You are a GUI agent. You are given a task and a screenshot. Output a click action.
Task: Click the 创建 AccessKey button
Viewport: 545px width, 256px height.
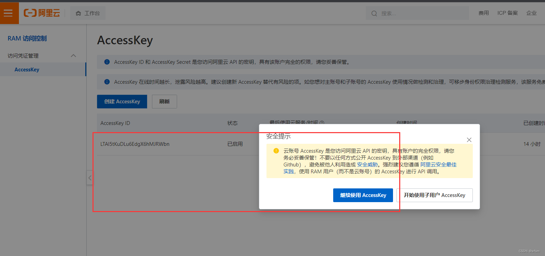coord(122,102)
